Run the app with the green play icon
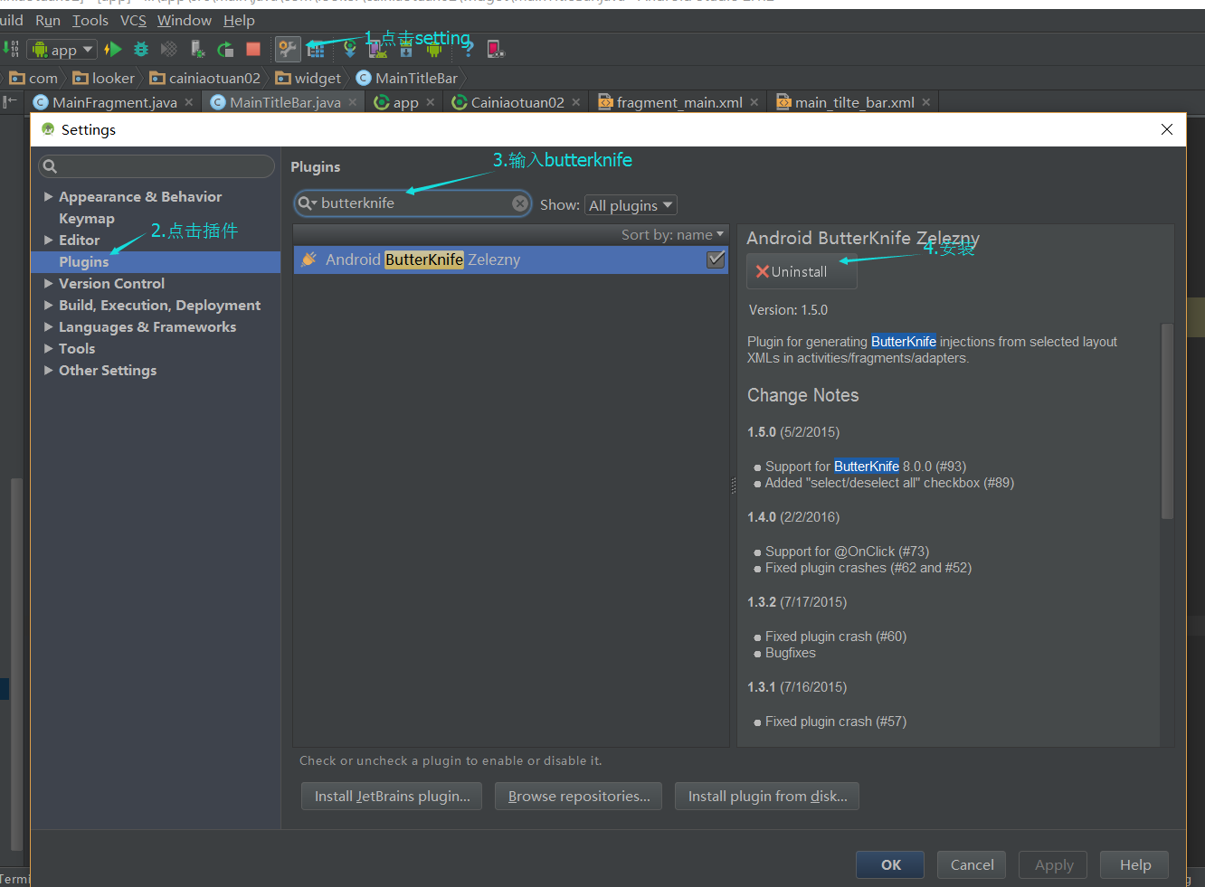Screen dimensions: 1205x887 [113, 49]
